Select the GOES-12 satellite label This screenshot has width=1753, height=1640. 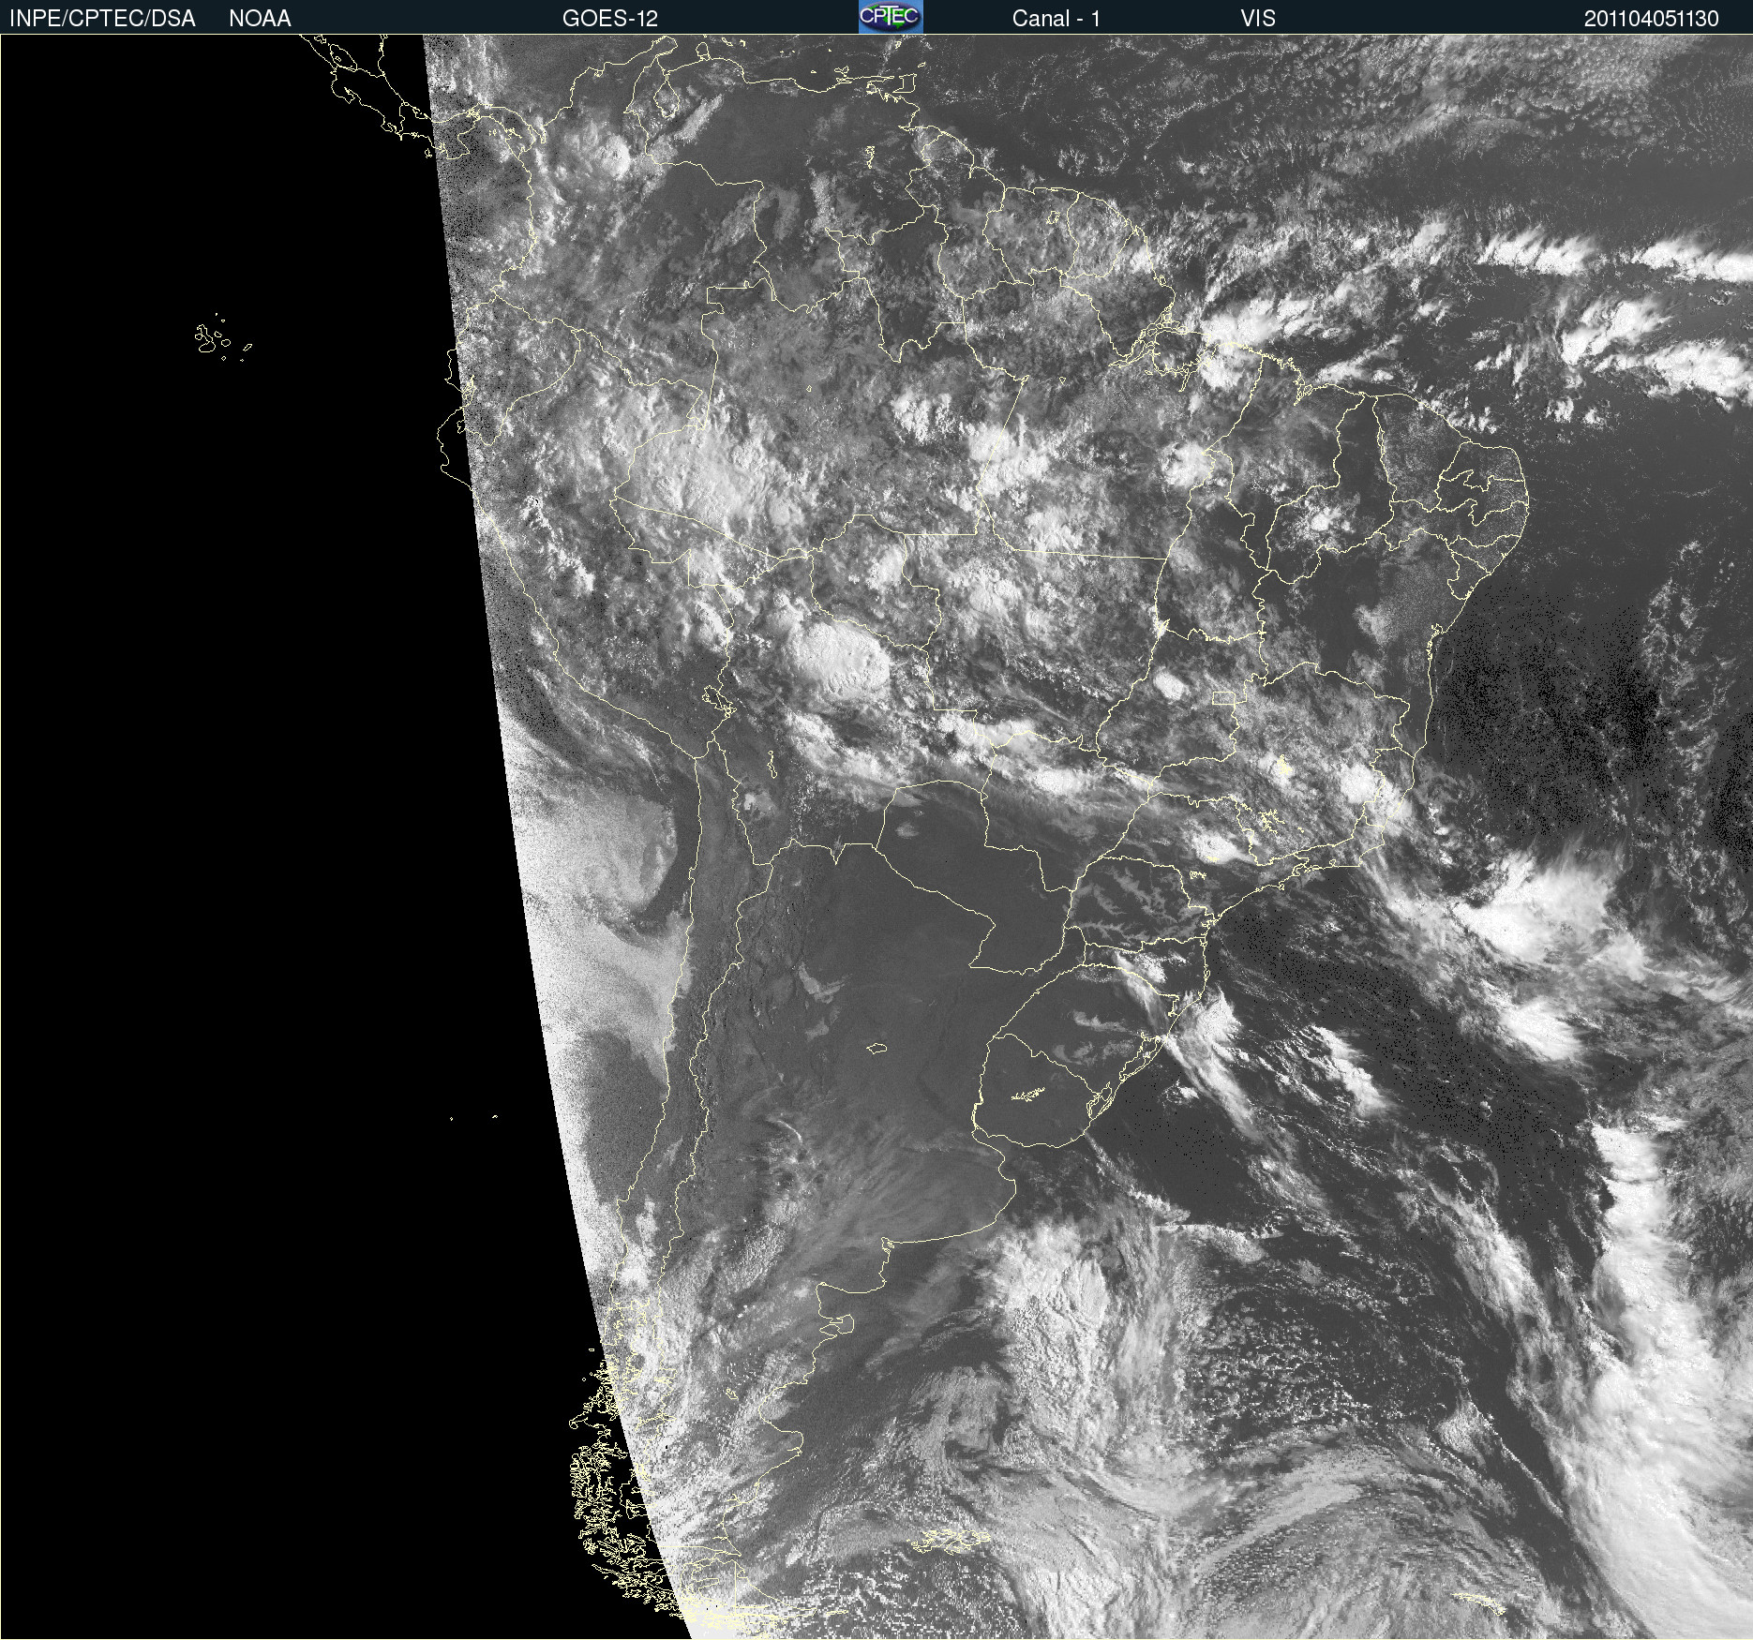click(x=609, y=19)
